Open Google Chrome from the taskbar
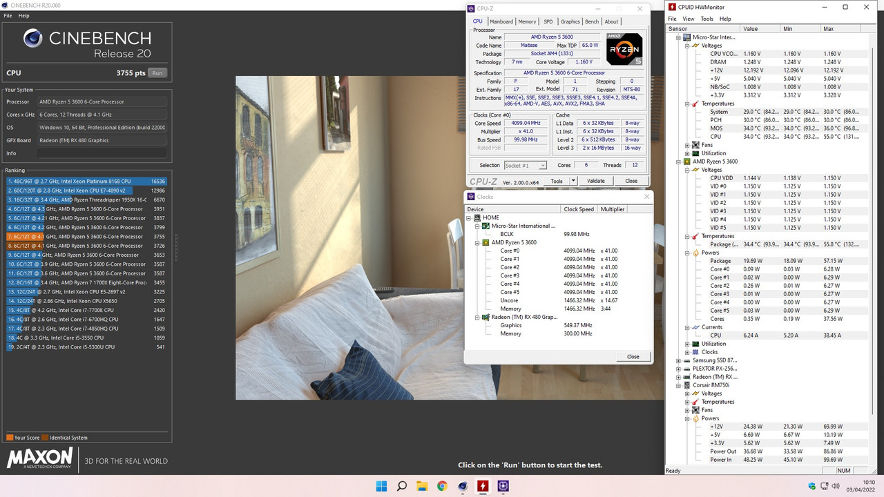The width and height of the screenshot is (884, 497). point(442,486)
